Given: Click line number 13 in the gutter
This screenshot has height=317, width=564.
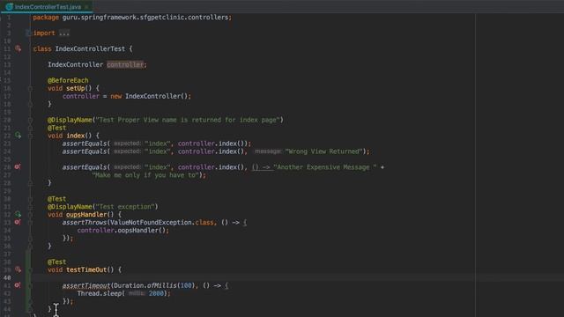Looking at the screenshot, I should (7, 64).
